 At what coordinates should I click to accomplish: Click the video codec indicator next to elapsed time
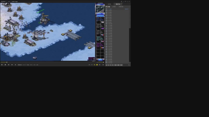pyautogui.click(x=31, y=65)
